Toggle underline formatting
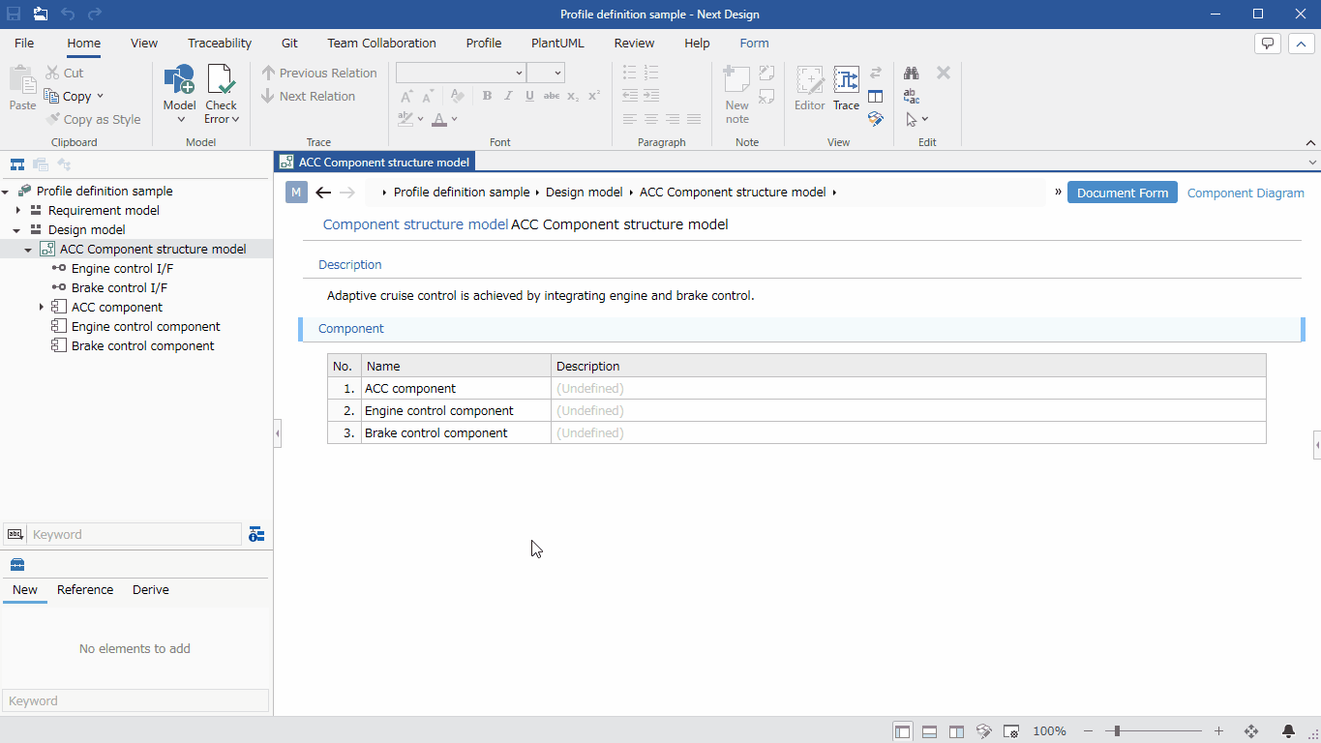Viewport: 1321px width, 743px height. coord(529,96)
